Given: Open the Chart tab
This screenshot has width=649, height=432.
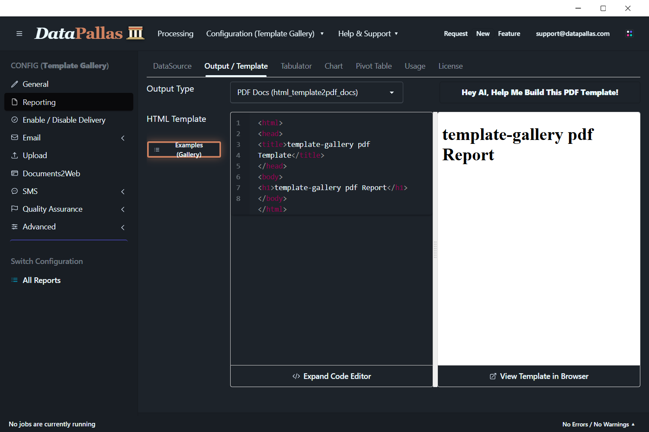Looking at the screenshot, I should (x=334, y=66).
